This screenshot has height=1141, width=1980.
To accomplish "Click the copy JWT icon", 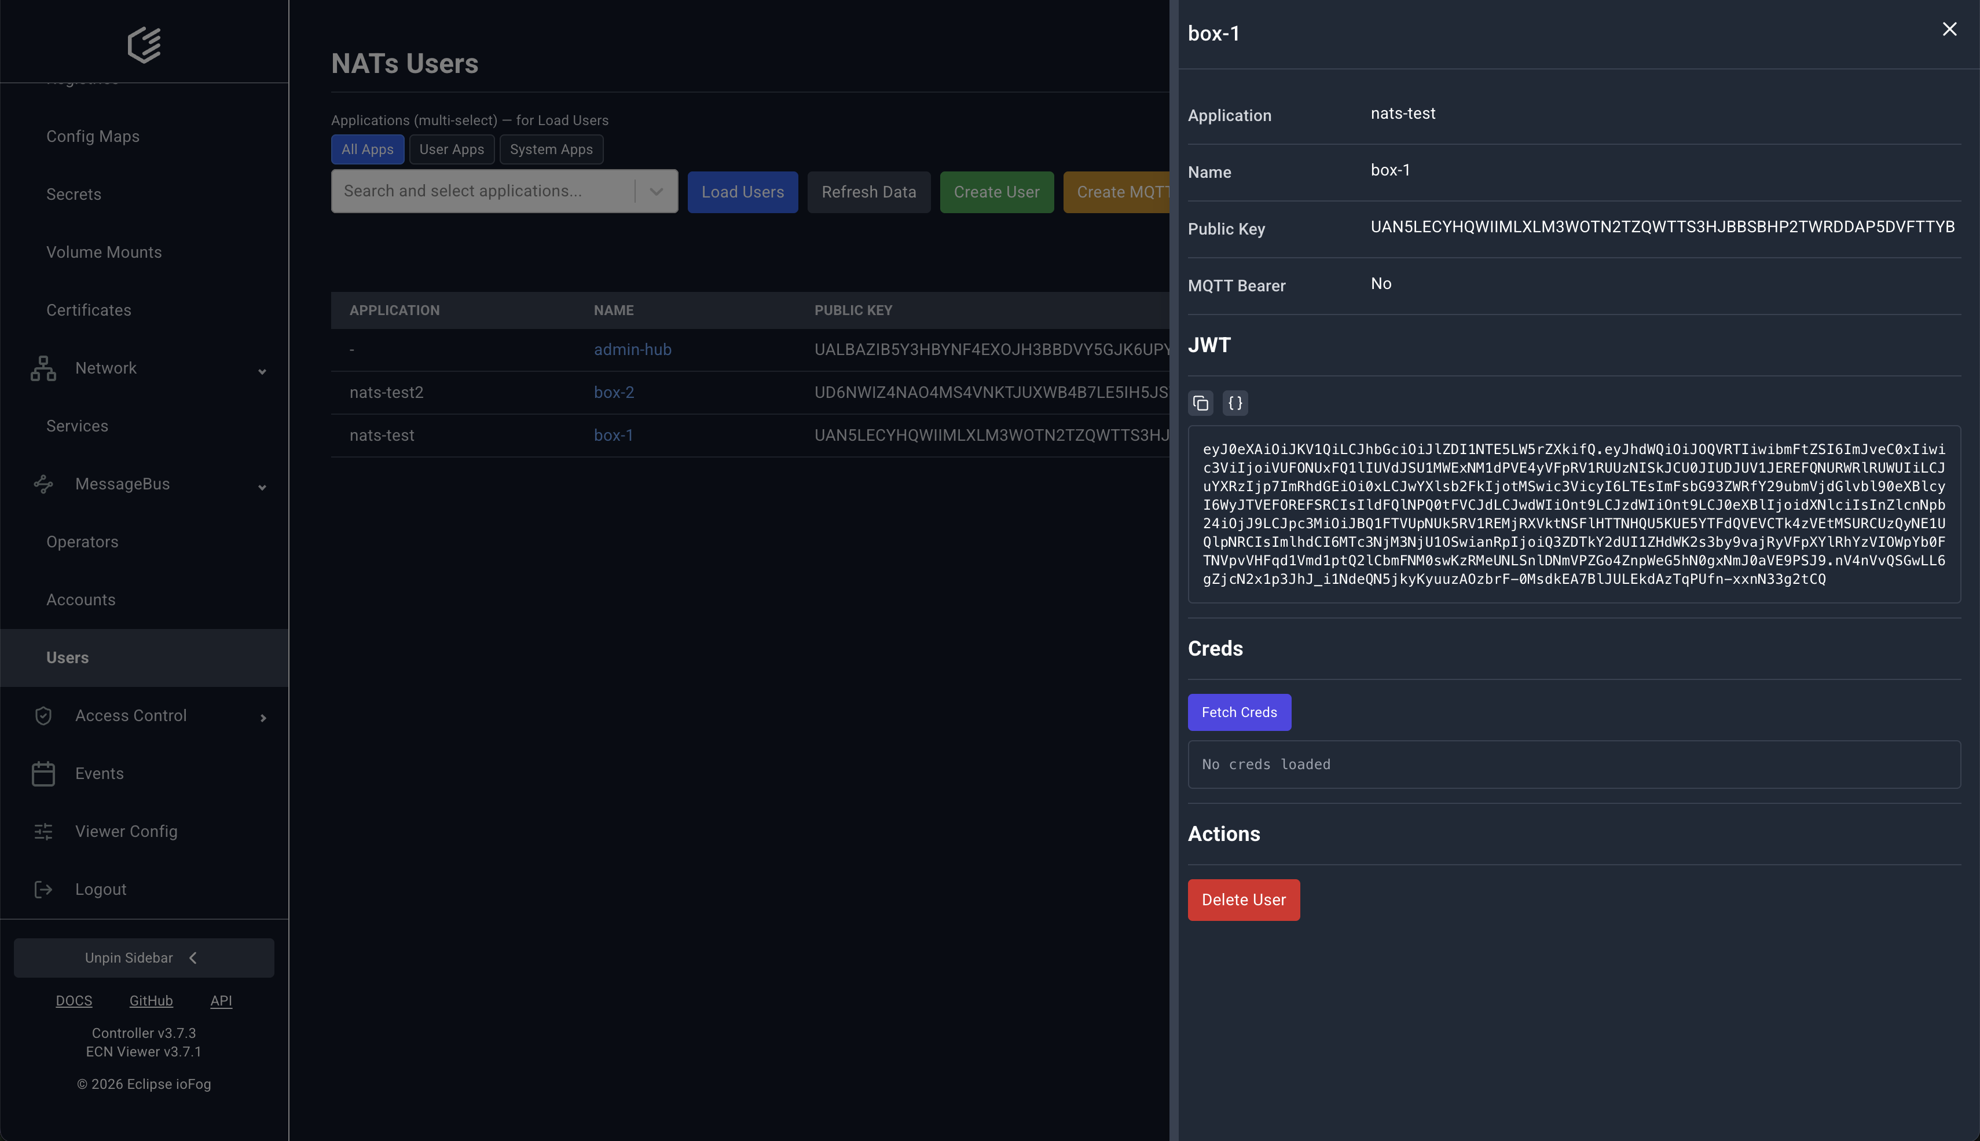I will pyautogui.click(x=1201, y=403).
